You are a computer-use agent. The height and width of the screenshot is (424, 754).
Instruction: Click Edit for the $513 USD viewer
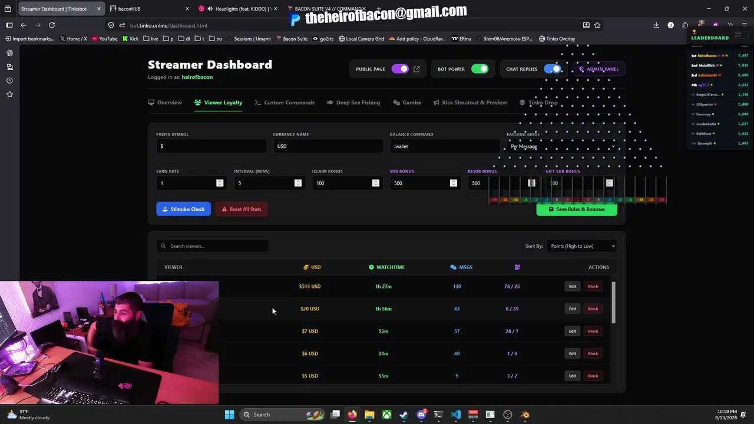[x=572, y=287]
